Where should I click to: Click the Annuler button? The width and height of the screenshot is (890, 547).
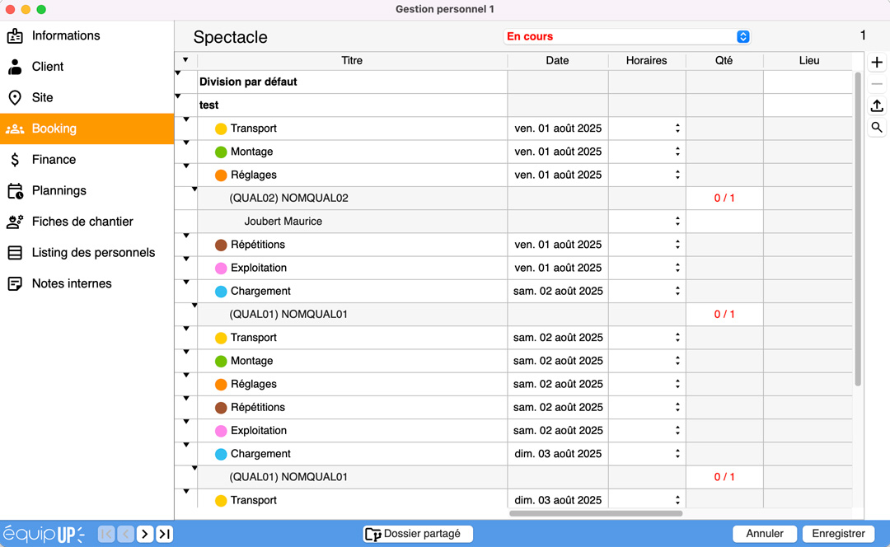(764, 534)
